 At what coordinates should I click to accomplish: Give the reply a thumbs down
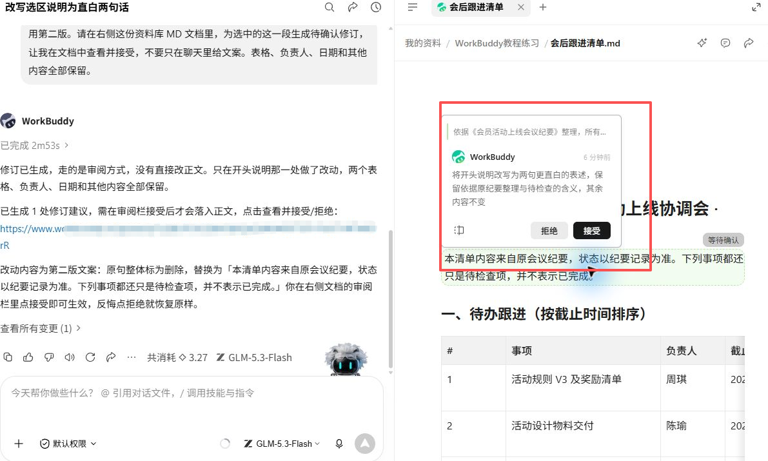tap(49, 357)
